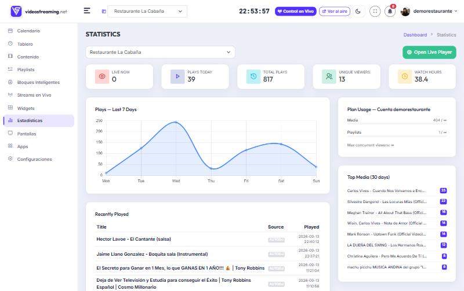Screen dimensions: 464x291
Task: Go to Dashboard breadcrumb link
Action: 415,35
